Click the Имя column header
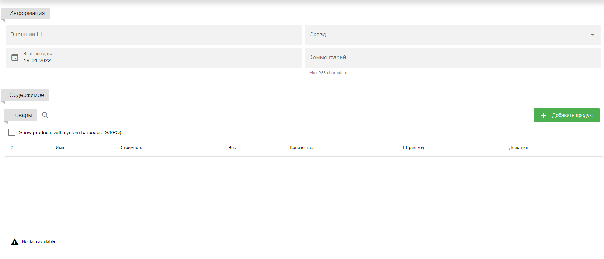Image resolution: width=604 pixels, height=259 pixels. [60, 148]
